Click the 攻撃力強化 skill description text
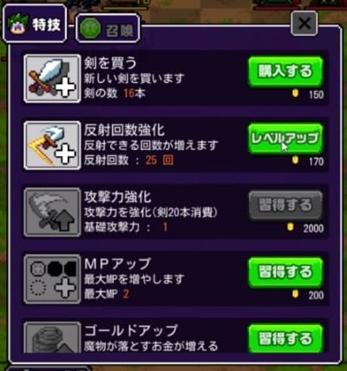This screenshot has width=347, height=371. tap(151, 213)
